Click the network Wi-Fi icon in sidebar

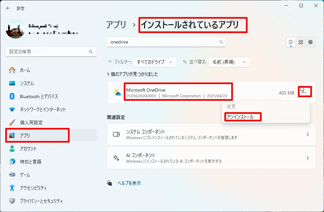[x=12, y=109]
